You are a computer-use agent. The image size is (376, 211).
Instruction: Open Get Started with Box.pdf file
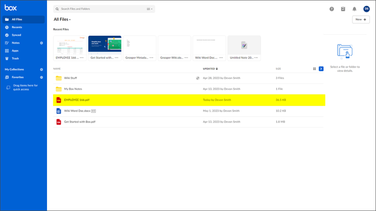pyautogui.click(x=79, y=122)
